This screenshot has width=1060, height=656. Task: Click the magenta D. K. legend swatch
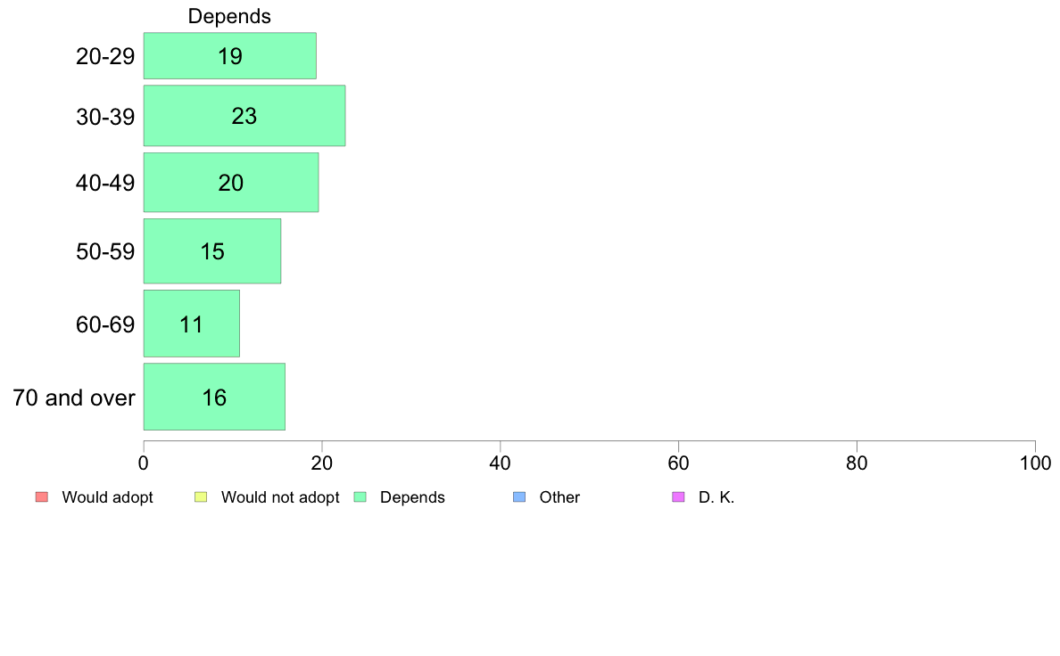pos(678,497)
